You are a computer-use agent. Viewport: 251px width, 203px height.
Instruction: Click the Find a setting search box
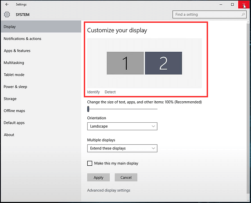coord(209,14)
